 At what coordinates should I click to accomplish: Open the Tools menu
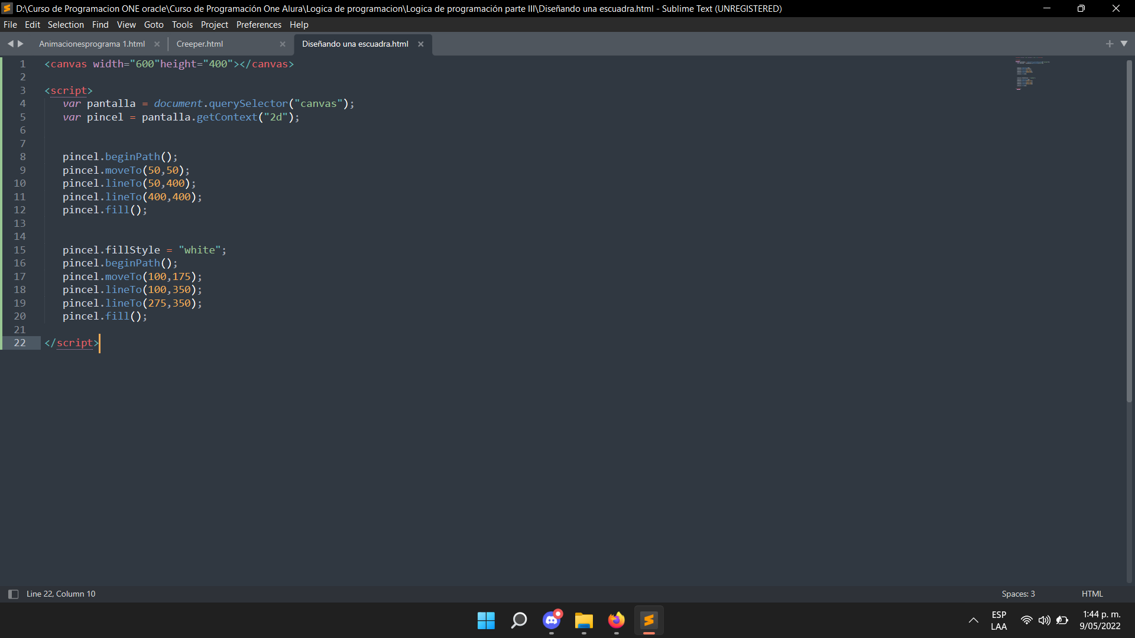(181, 24)
